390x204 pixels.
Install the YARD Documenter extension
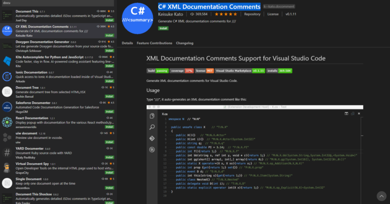pos(109,157)
